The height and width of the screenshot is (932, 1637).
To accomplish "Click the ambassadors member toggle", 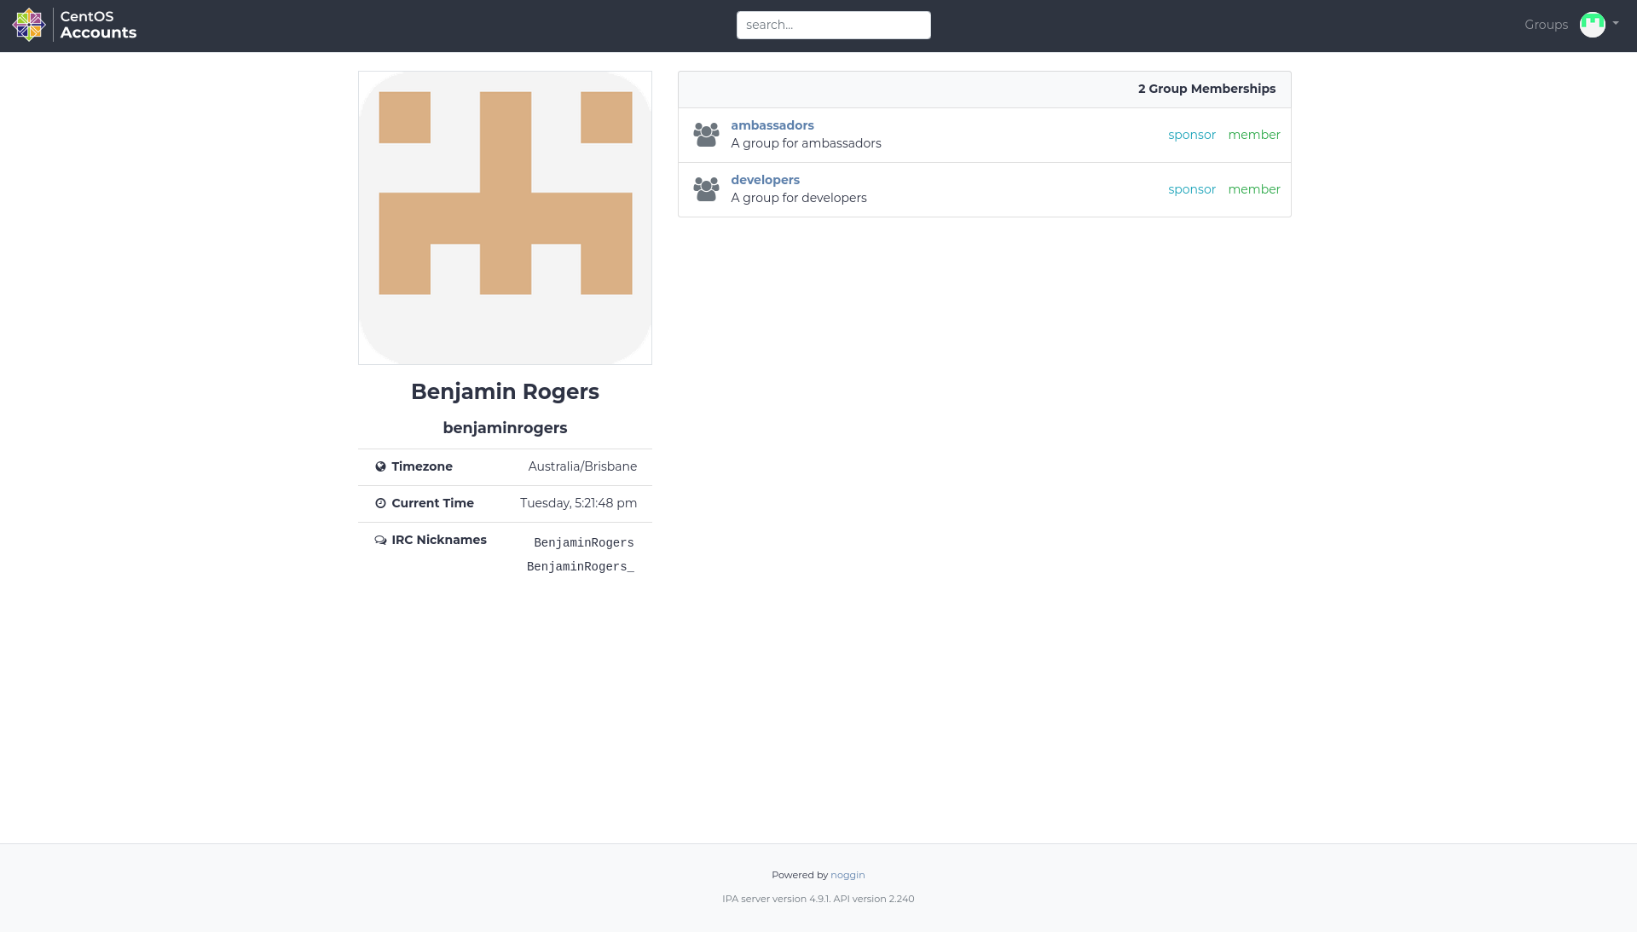I will click(x=1255, y=135).
